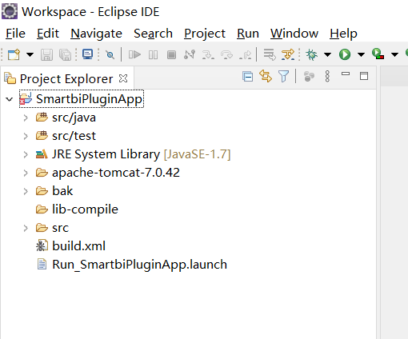Toggle Link with Editor in Project Explorer
Image resolution: width=408 pixels, height=339 pixels.
(266, 76)
